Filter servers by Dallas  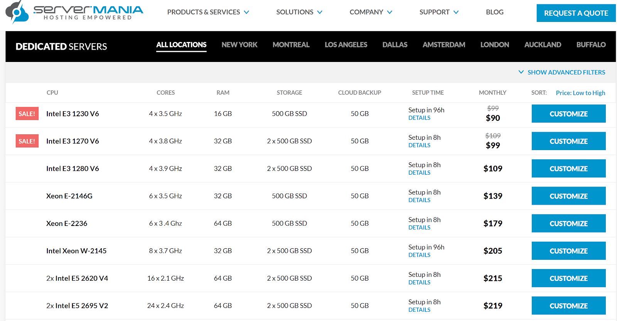coord(395,45)
